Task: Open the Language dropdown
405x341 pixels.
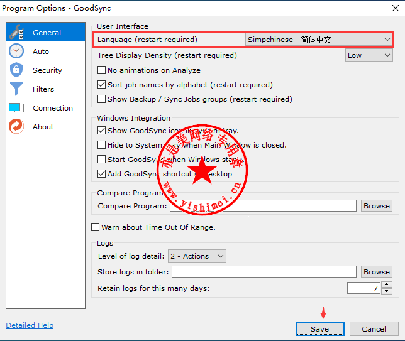Action: click(x=319, y=40)
